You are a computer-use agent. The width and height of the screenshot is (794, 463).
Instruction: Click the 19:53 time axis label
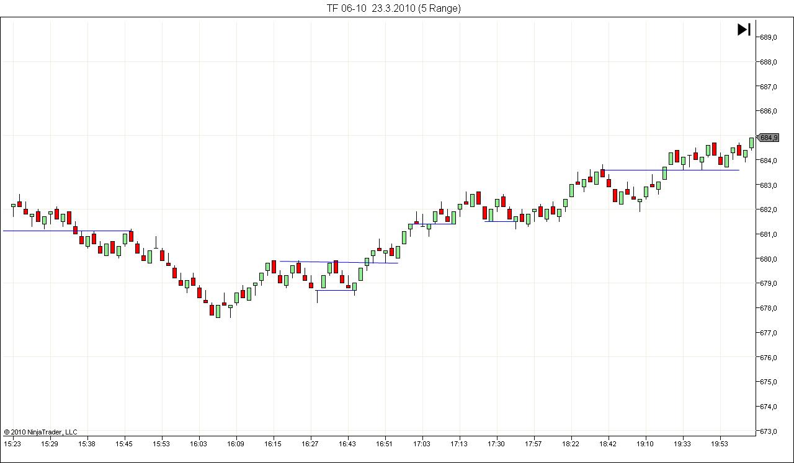pos(720,444)
